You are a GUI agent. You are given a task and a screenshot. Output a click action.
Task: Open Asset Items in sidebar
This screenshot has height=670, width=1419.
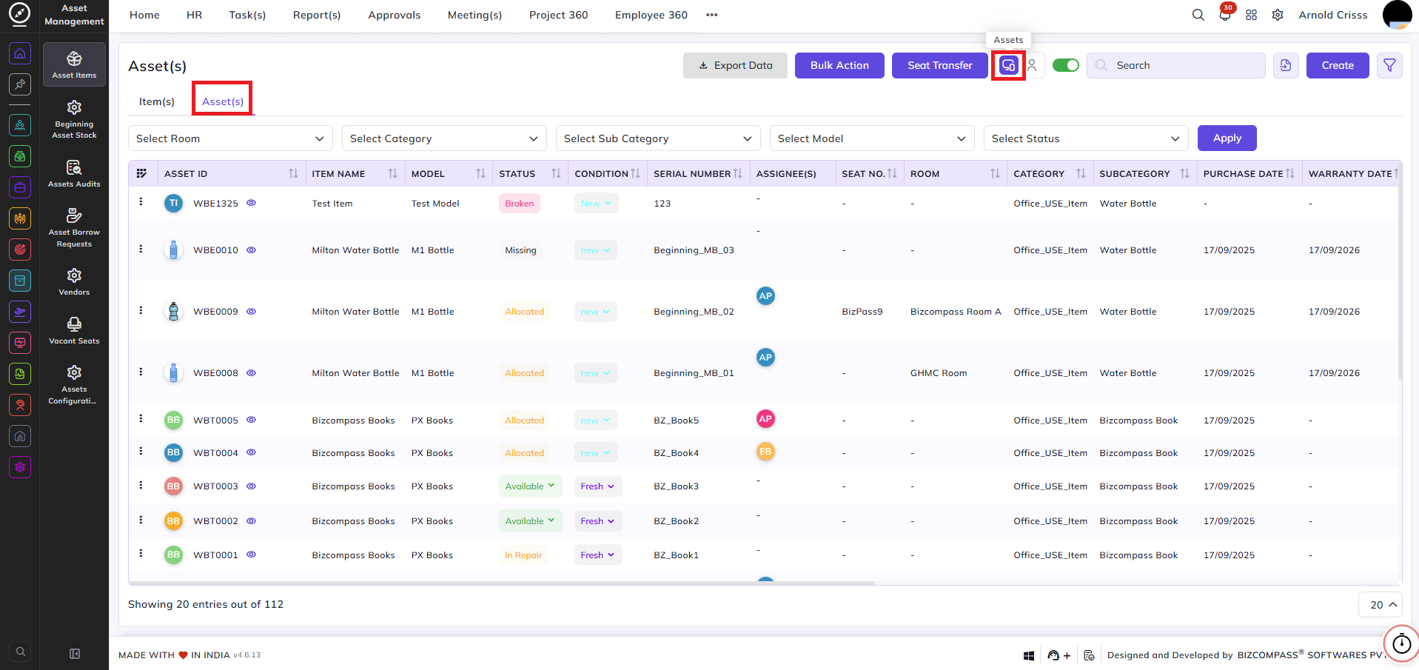(x=74, y=64)
